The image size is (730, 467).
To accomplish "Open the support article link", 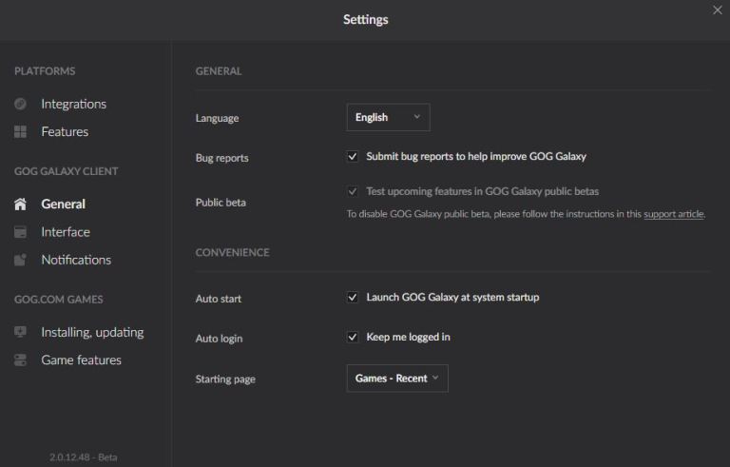I will point(674,214).
